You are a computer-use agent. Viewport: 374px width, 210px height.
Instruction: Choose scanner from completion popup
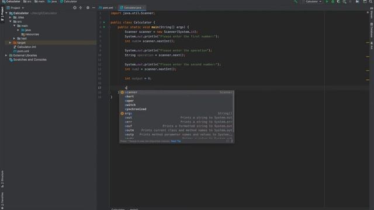[x=176, y=92]
